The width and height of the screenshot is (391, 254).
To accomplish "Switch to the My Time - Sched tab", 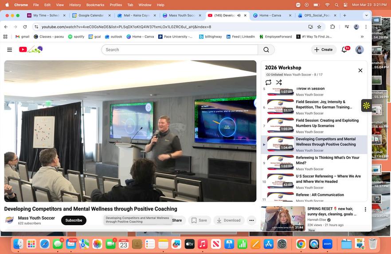I will 46,15.
